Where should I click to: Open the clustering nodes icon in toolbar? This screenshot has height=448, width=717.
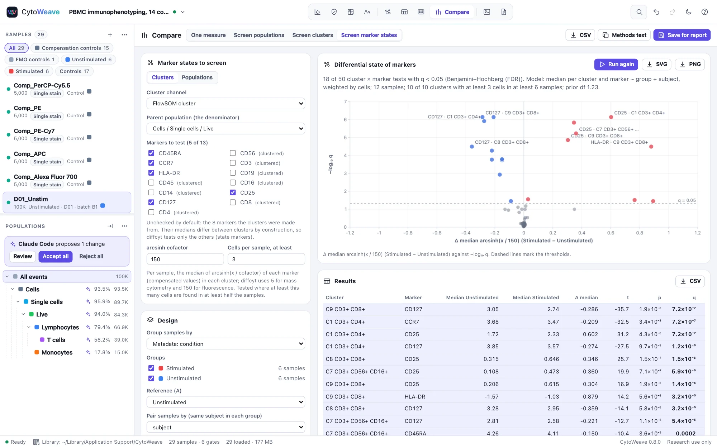388,12
